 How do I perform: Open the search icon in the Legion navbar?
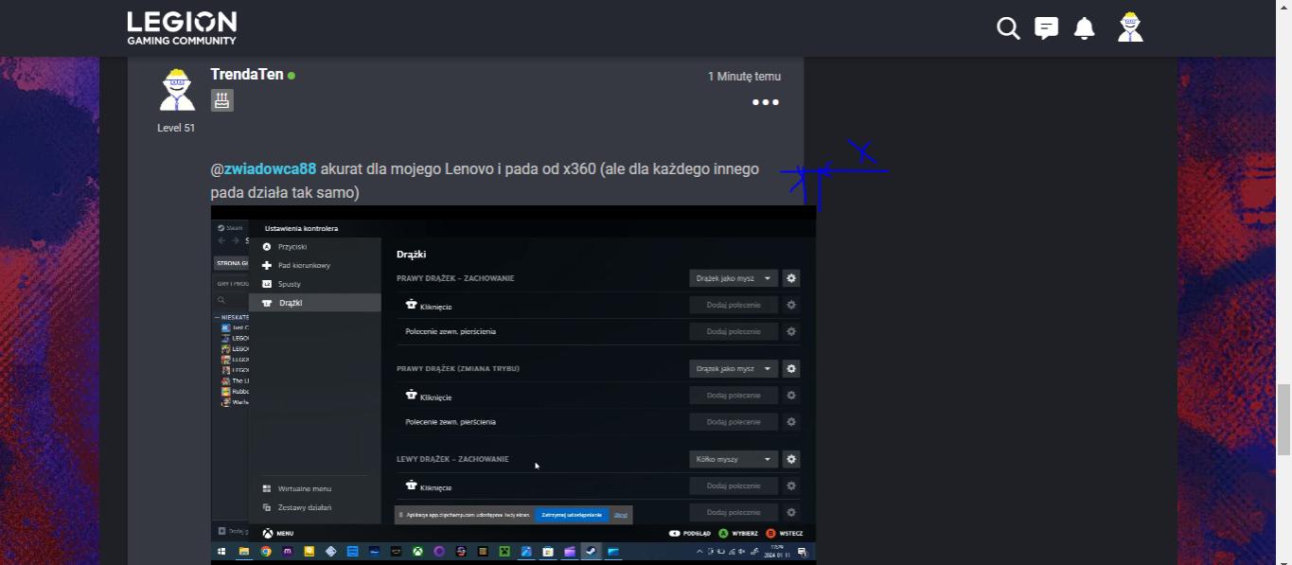pyautogui.click(x=1007, y=28)
